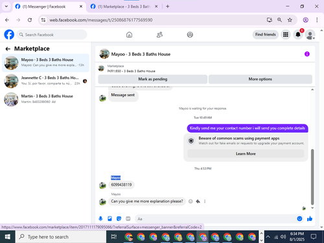Open the account profile menu
Image resolution: width=324 pixels, height=243 pixels.
pyautogui.click(x=310, y=34)
